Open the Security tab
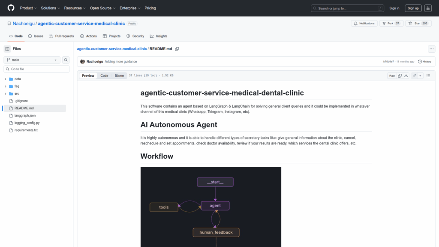Screen dimensions: 439x247 (x=135, y=36)
